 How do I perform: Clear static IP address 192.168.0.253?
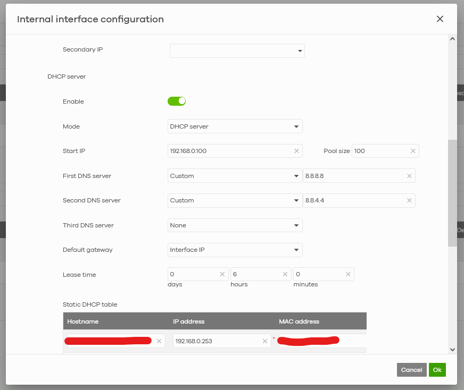264,341
